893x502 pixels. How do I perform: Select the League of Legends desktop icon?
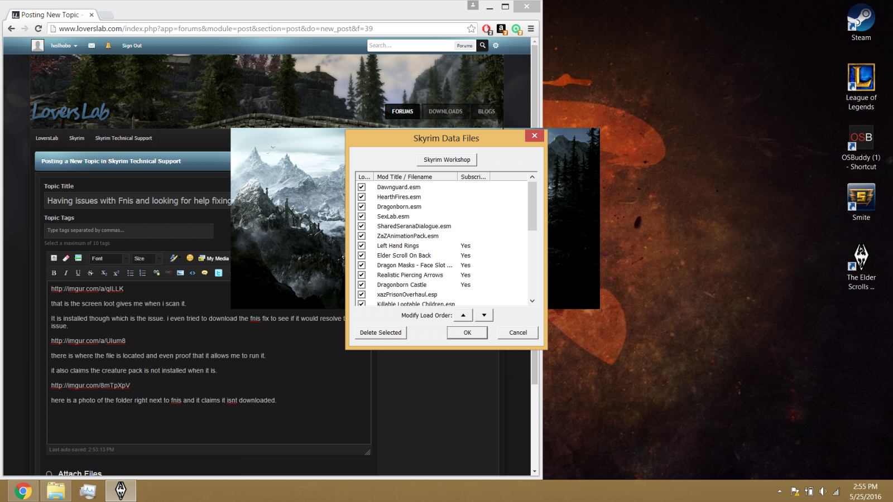coord(861,87)
